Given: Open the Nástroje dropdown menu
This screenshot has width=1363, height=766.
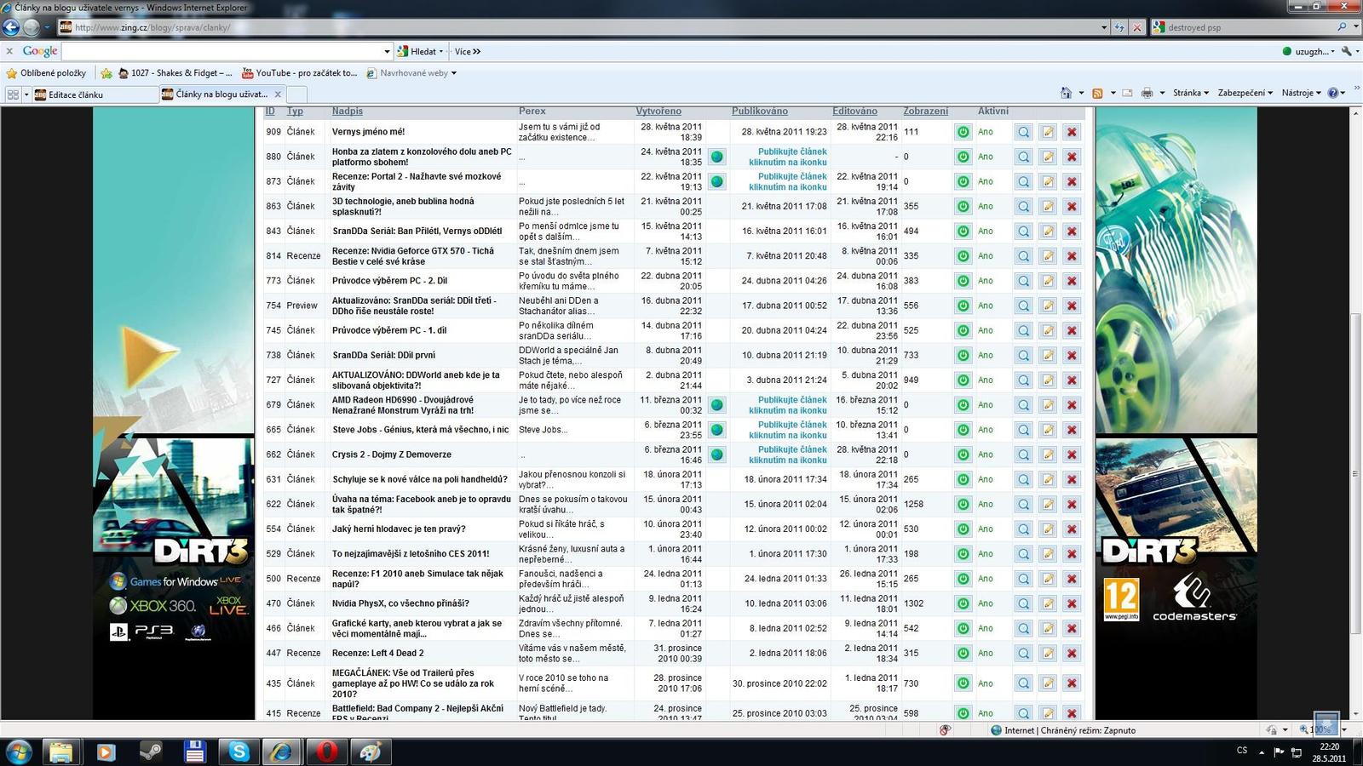Looking at the screenshot, I should point(1301,93).
